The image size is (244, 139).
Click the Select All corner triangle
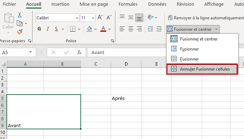[x=4, y=64]
